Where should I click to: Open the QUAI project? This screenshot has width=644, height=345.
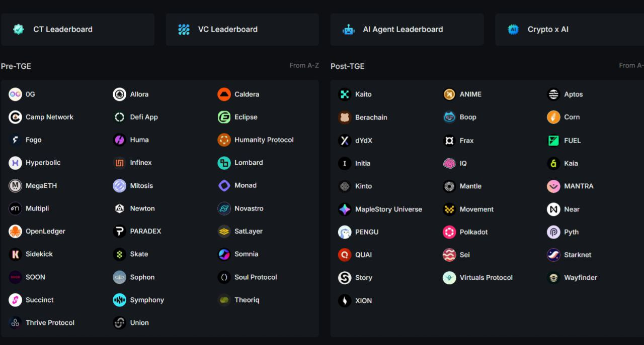(x=355, y=255)
